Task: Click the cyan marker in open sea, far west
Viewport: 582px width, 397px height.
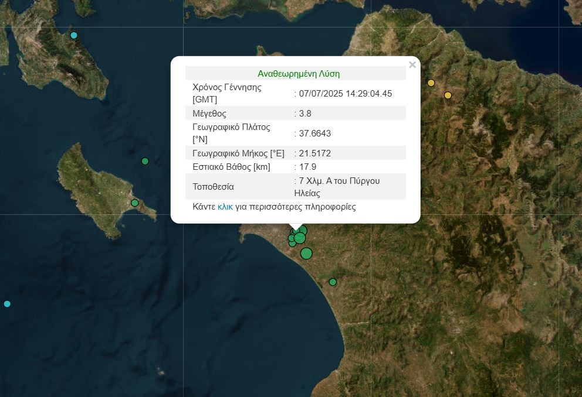Action: pos(7,304)
